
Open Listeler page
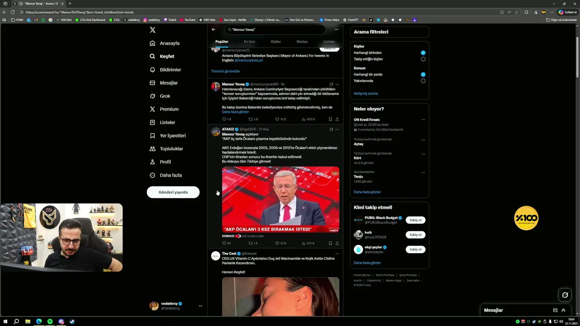pos(162,122)
